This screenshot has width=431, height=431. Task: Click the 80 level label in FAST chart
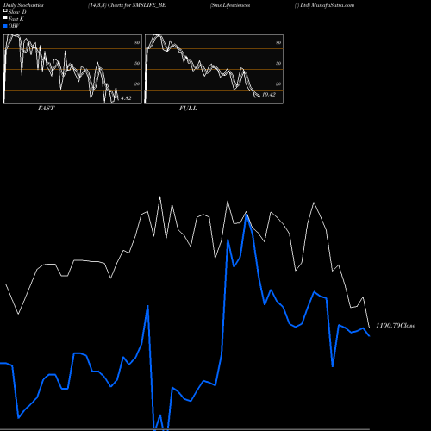coord(137,42)
